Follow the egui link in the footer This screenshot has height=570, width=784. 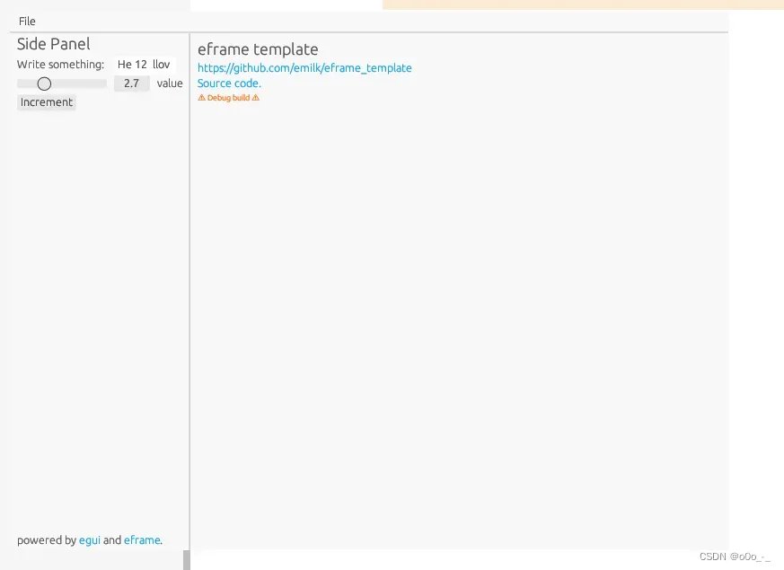click(x=90, y=540)
